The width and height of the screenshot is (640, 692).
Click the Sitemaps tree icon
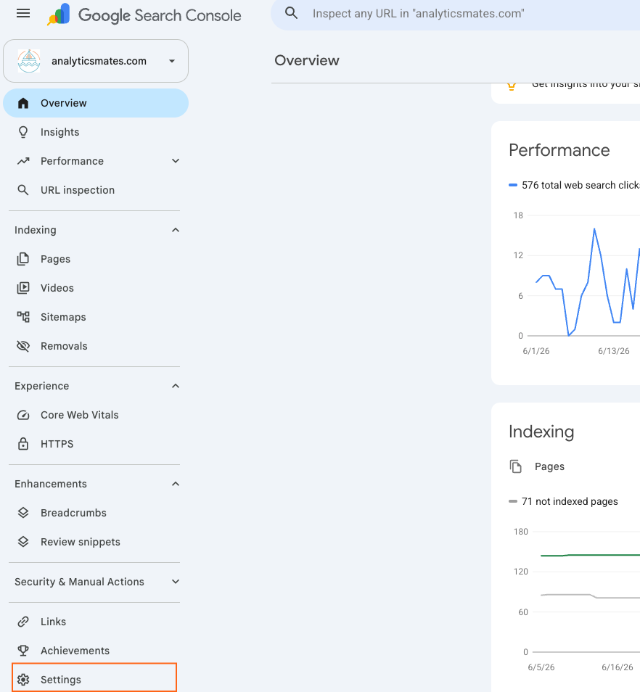23,317
